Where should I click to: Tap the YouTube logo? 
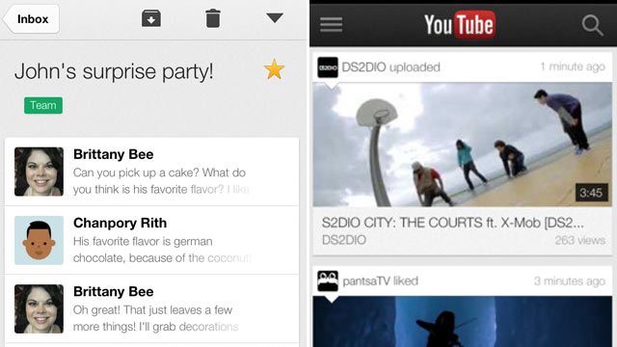460,25
